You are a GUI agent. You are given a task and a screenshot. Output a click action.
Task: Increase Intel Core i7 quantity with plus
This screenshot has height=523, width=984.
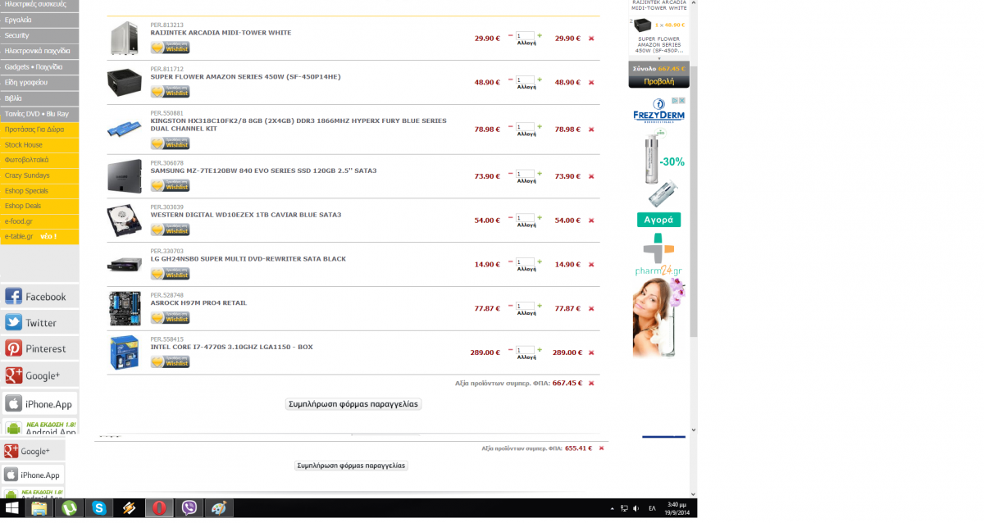point(540,349)
